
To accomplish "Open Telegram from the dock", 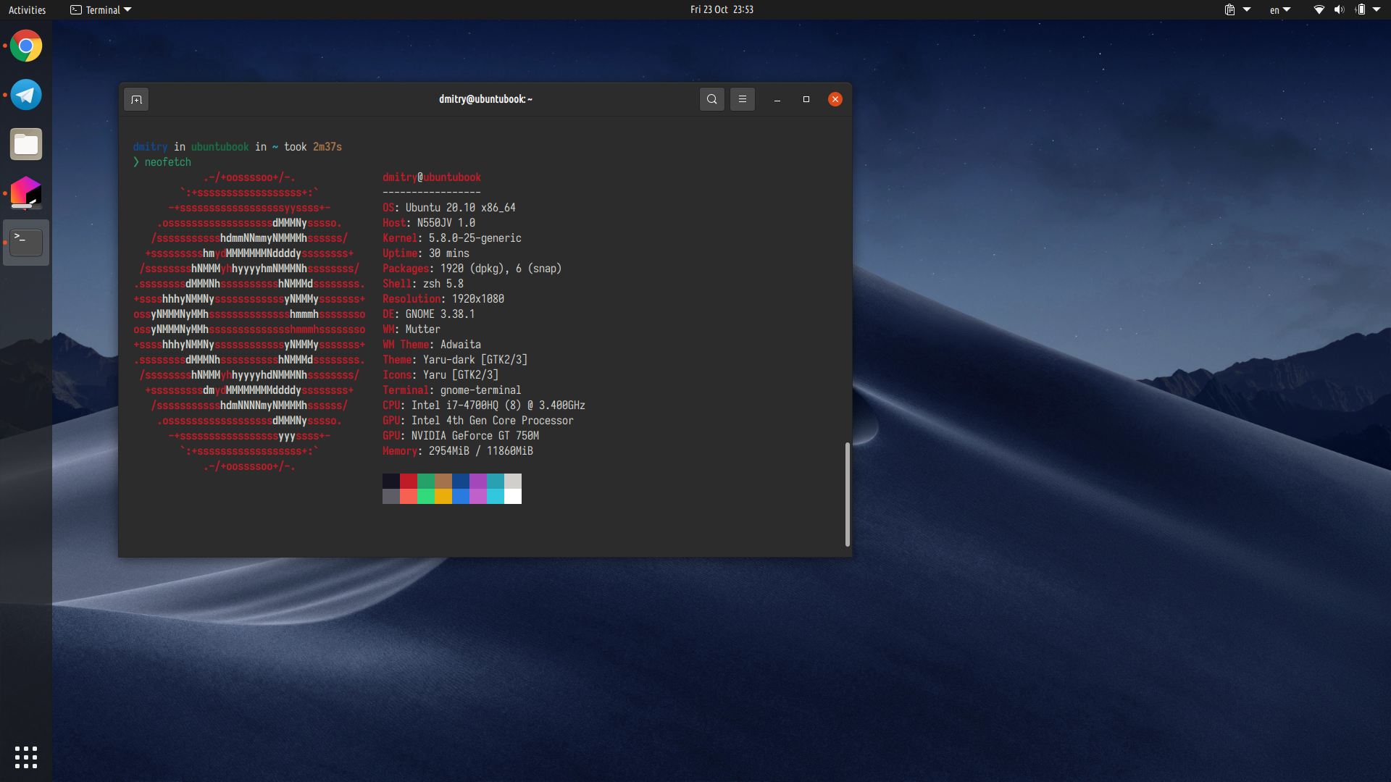I will click(x=26, y=95).
